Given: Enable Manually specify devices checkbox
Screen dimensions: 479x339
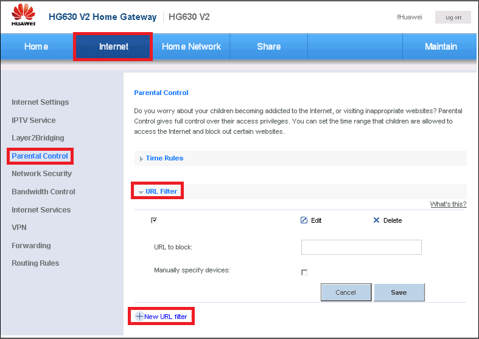Looking at the screenshot, I should tap(304, 272).
